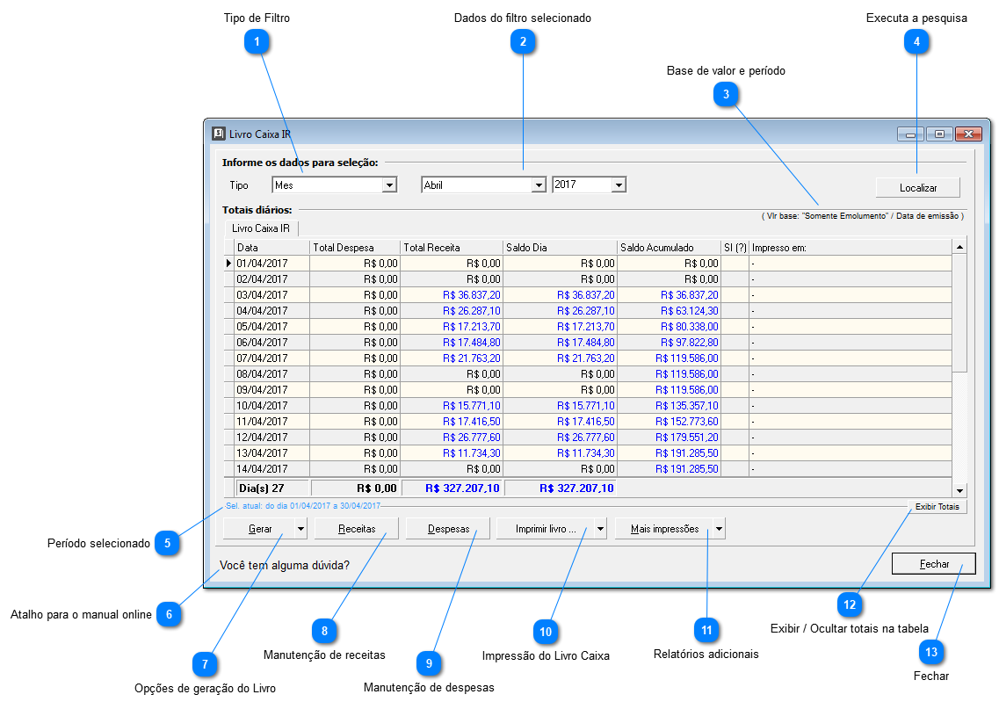The height and width of the screenshot is (709, 999).
Task: Click the SI (?) column header
Action: [x=735, y=247]
